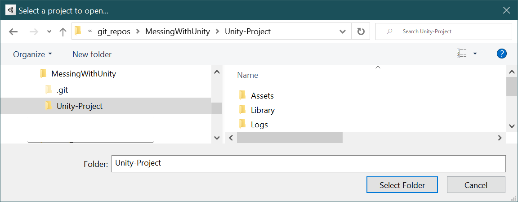Click the Forward navigation arrow
Image resolution: width=518 pixels, height=202 pixels.
click(34, 32)
